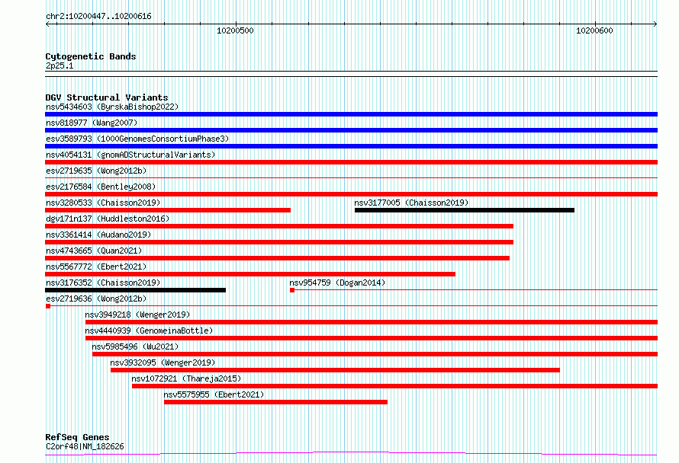Click the small red square under esv2719636
This screenshot has width=679, height=463.
point(48,306)
